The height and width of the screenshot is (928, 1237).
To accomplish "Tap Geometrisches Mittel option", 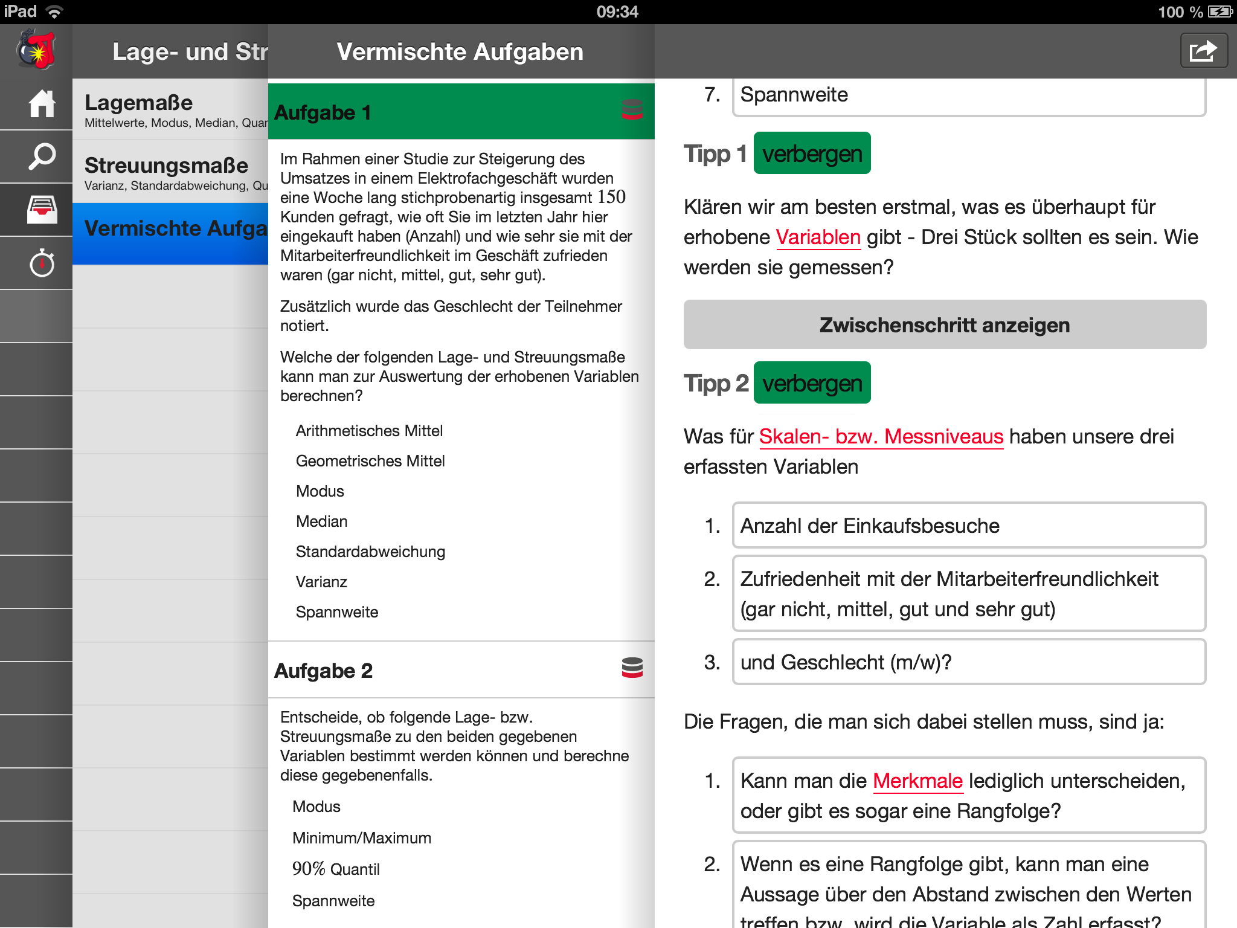I will pyautogui.click(x=370, y=461).
